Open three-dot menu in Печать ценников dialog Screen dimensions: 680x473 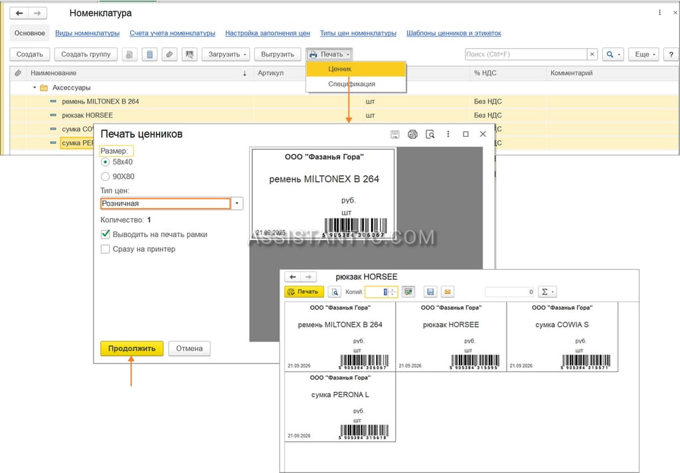click(448, 134)
